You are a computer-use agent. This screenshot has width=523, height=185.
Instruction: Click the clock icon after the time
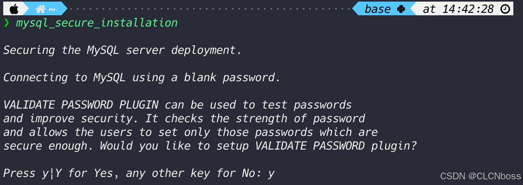click(x=505, y=8)
